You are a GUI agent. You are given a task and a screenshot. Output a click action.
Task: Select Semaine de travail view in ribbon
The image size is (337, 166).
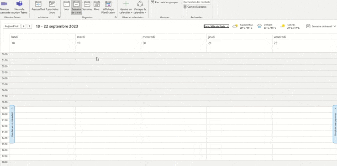point(77,7)
